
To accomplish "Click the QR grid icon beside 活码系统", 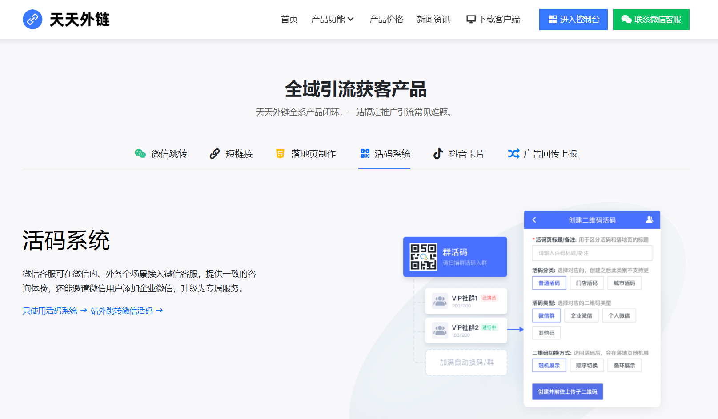I will 365,154.
